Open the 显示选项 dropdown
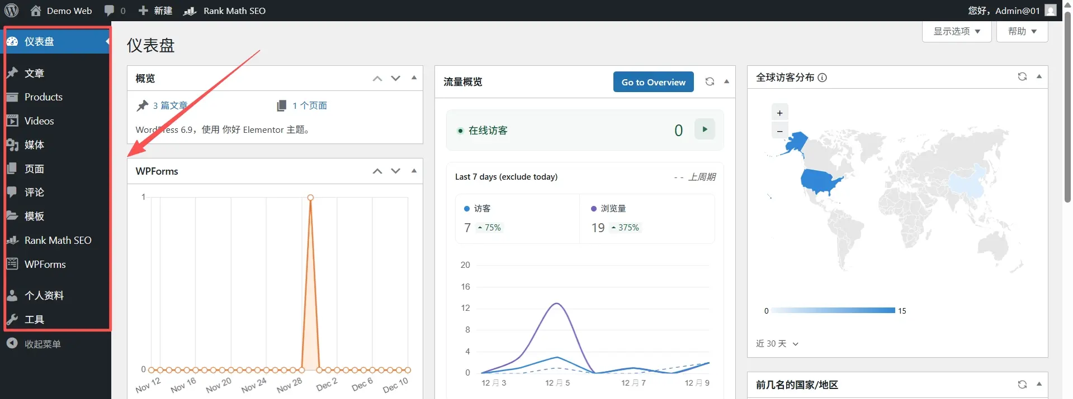Viewport: 1073px width, 399px height. [957, 31]
